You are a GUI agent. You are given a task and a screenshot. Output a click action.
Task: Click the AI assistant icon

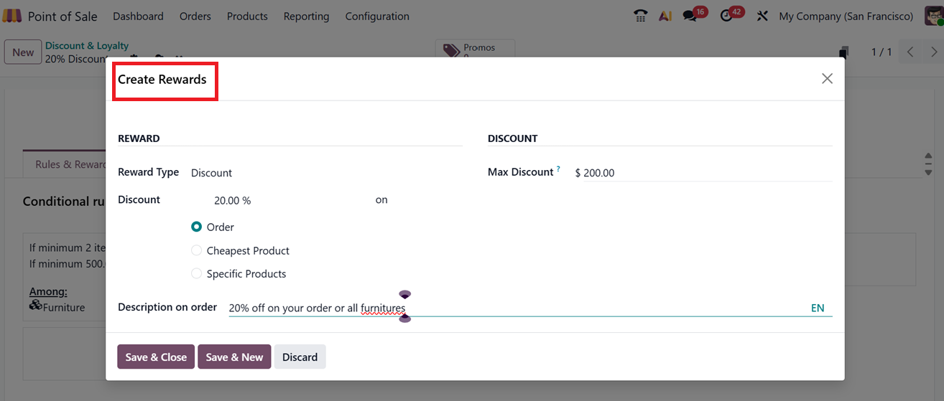pyautogui.click(x=665, y=16)
